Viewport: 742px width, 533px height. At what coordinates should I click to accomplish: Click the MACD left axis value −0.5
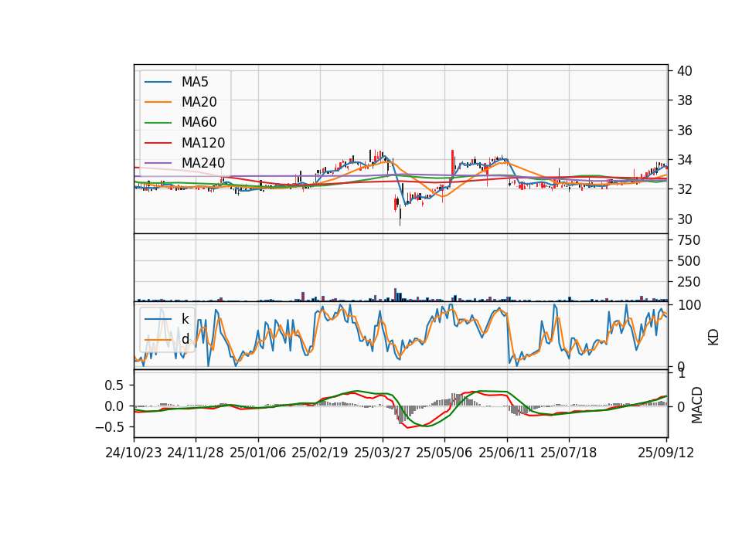click(109, 427)
